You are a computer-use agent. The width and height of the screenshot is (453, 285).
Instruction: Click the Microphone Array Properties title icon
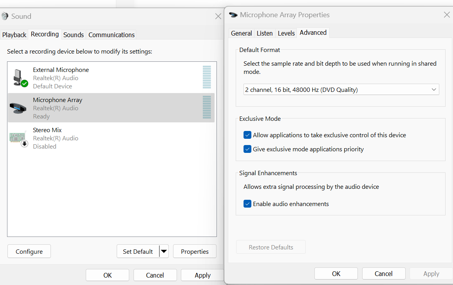pyautogui.click(x=233, y=15)
